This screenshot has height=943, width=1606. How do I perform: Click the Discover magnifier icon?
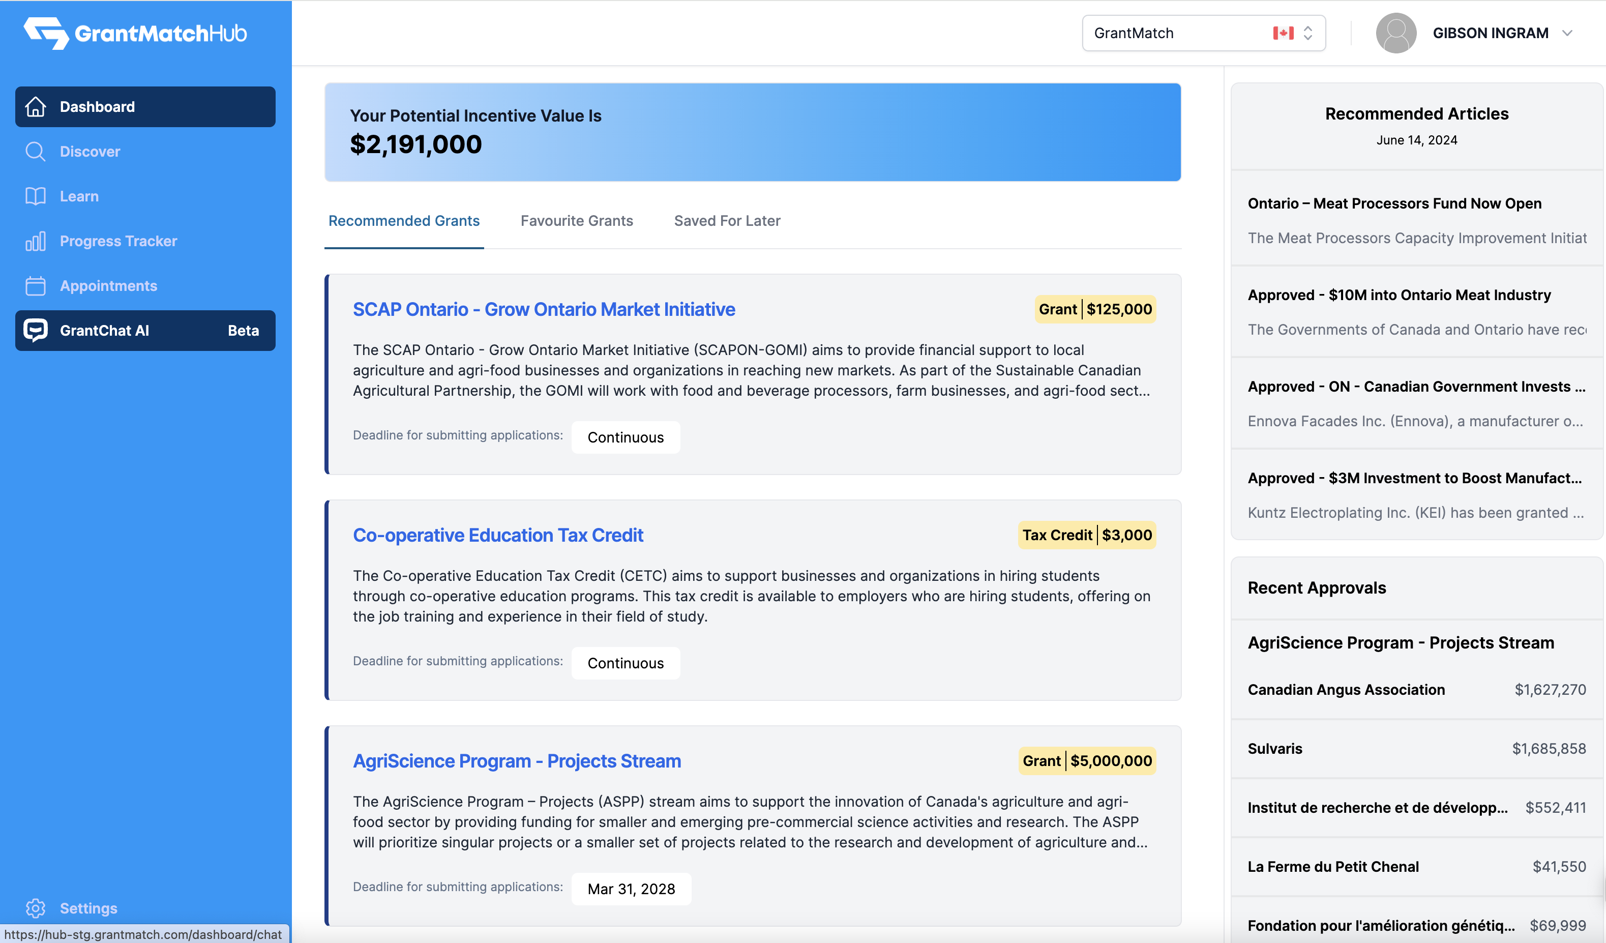(36, 152)
